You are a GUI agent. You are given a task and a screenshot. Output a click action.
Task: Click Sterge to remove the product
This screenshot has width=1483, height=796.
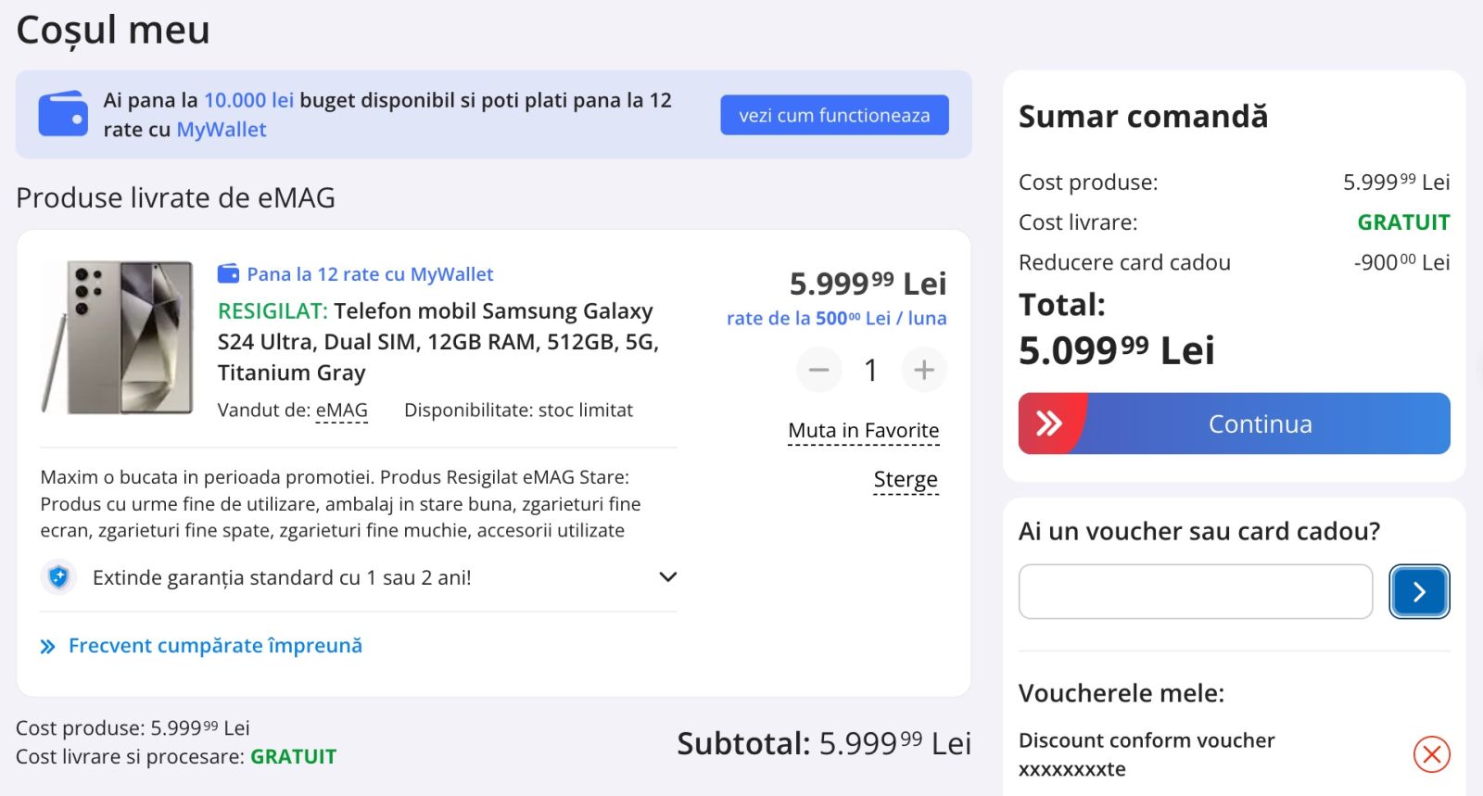coord(905,480)
